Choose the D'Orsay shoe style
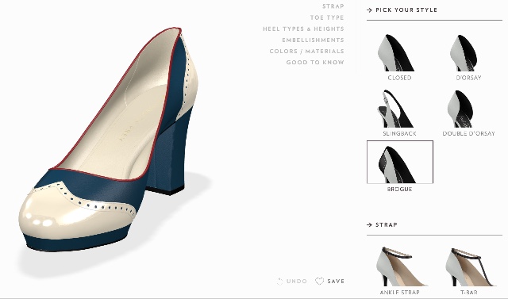This screenshot has height=299, width=508. tap(464, 53)
